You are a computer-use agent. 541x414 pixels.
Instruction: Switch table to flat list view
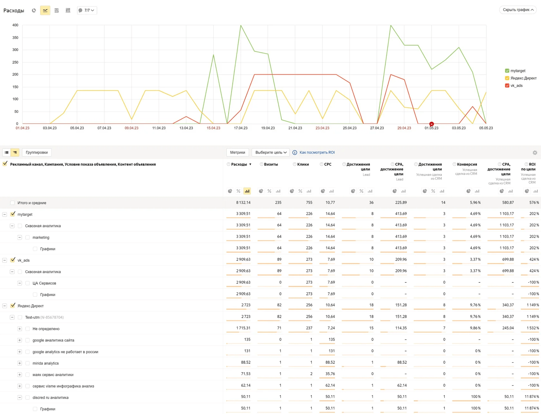click(x=6, y=152)
